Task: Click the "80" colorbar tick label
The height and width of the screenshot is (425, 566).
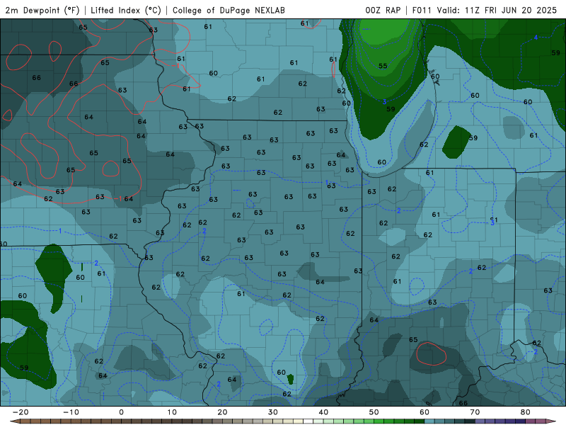Action: pyautogui.click(x=526, y=412)
